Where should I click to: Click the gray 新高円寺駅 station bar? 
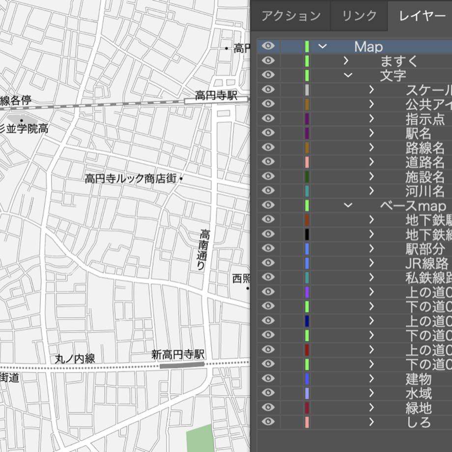pos(182,365)
